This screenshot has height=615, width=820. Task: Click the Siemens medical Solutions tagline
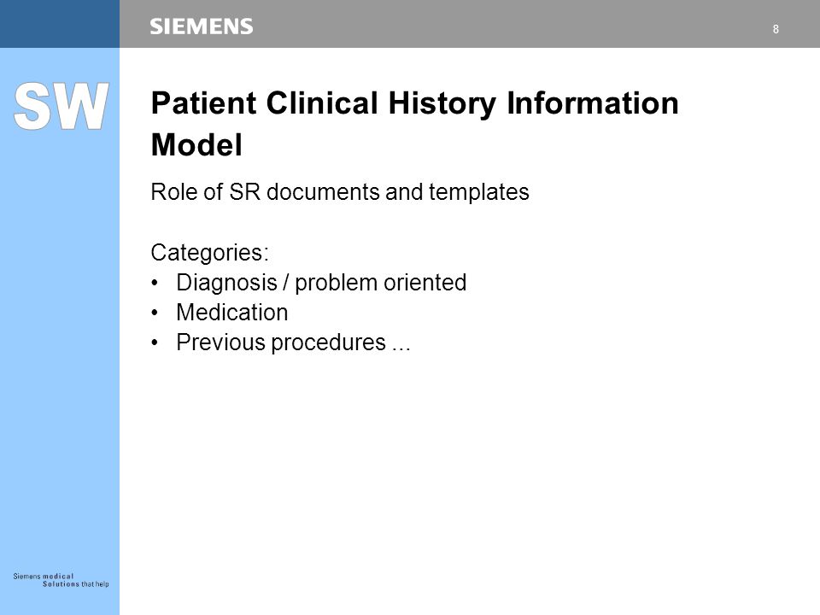[61, 580]
